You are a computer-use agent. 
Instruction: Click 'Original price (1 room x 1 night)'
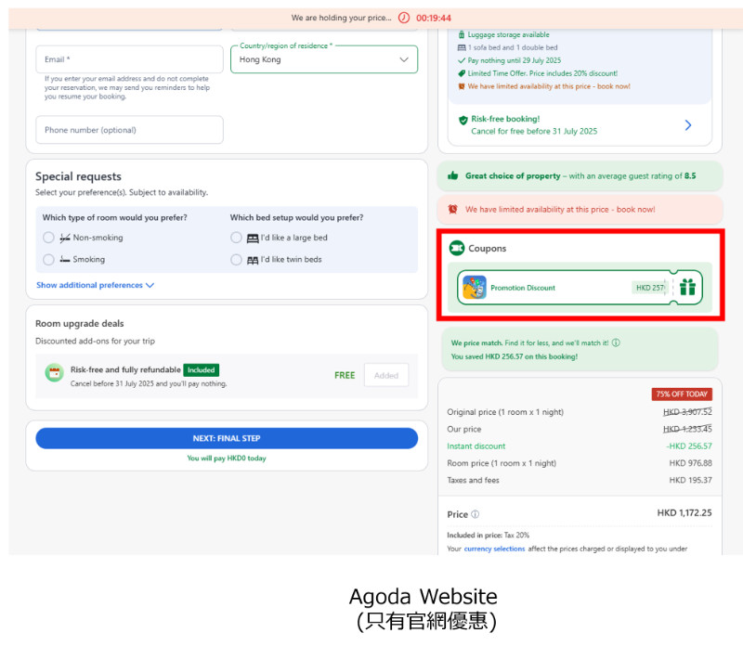click(505, 412)
